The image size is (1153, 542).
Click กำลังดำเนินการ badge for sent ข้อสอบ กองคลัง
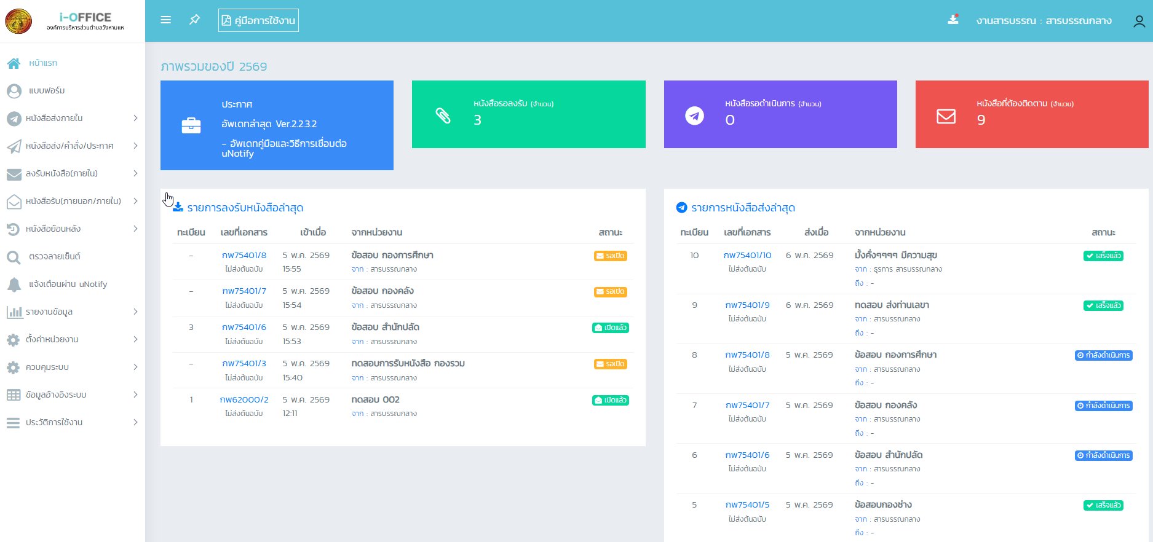coord(1103,406)
